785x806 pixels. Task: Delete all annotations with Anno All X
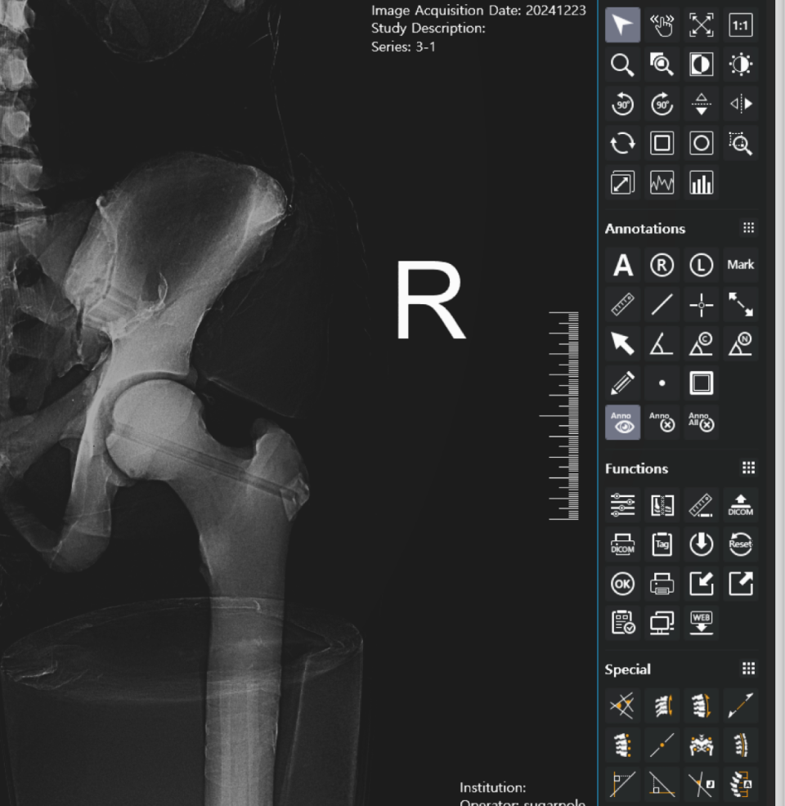[702, 423]
